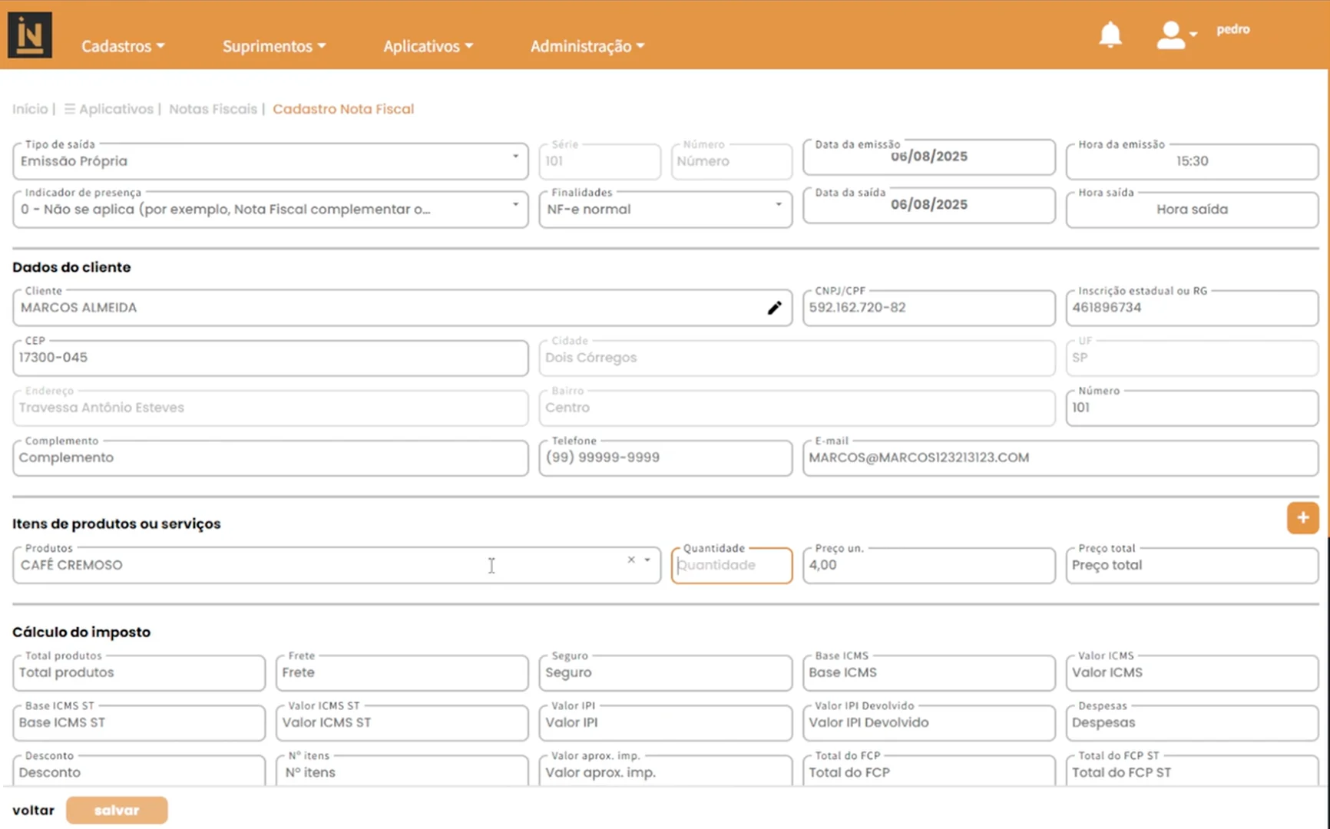
Task: Open the Administração menu
Action: point(587,46)
